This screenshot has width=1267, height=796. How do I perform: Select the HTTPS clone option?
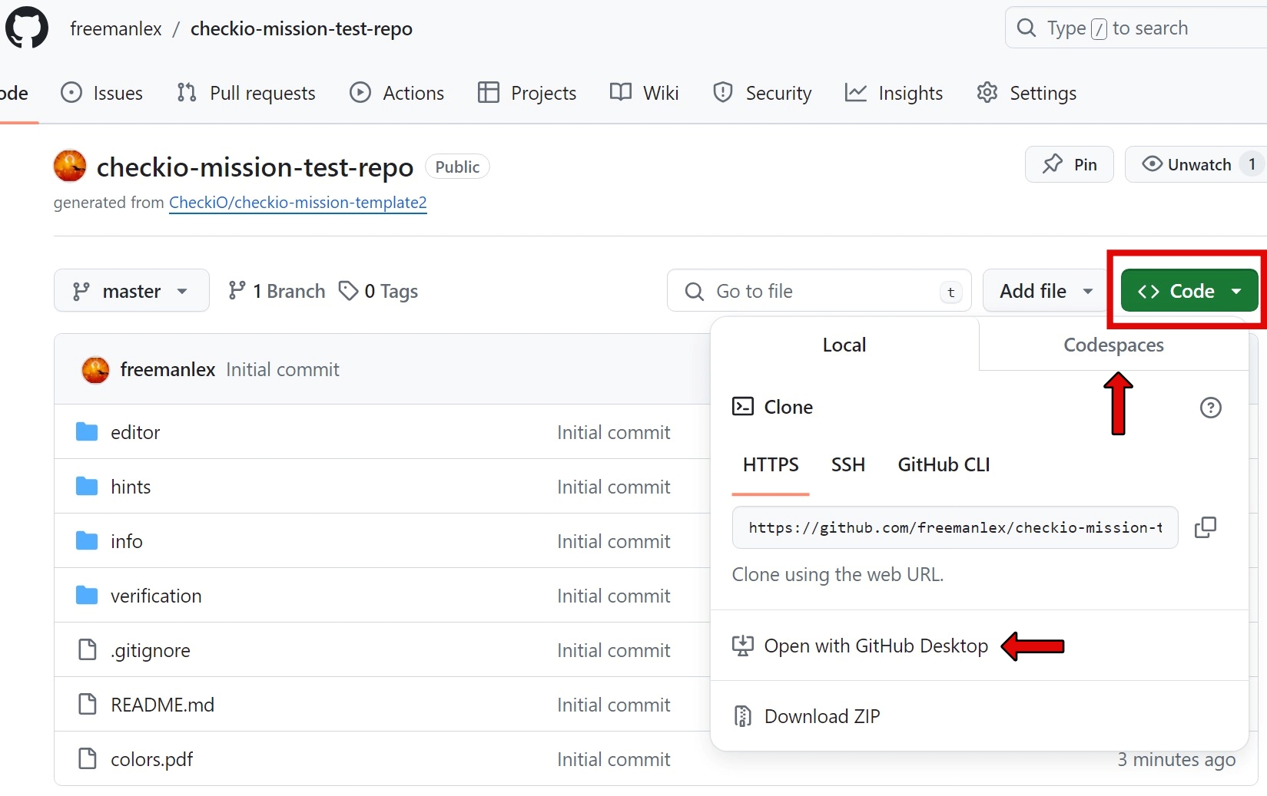pyautogui.click(x=771, y=464)
